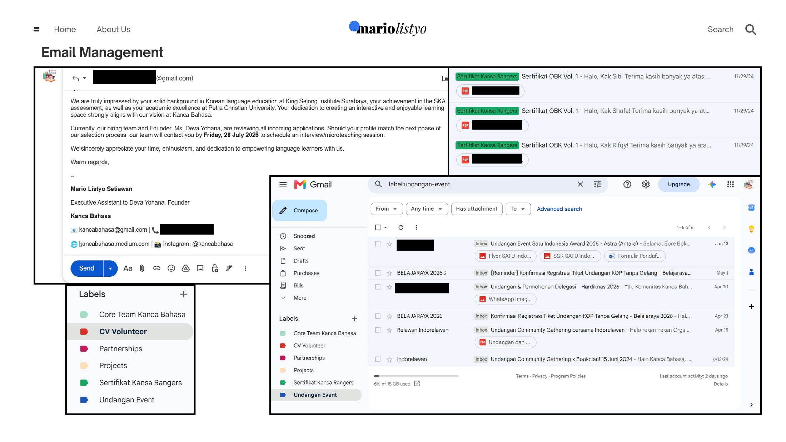Viewport: 786px width, 442px height.
Task: Tick checkbox for Bookclan 15 Juni 2024 email
Action: pos(378,360)
